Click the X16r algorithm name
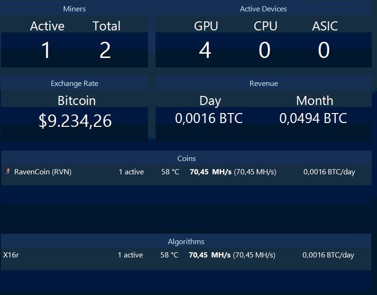Viewport: 377px width, 295px height. tap(11, 255)
